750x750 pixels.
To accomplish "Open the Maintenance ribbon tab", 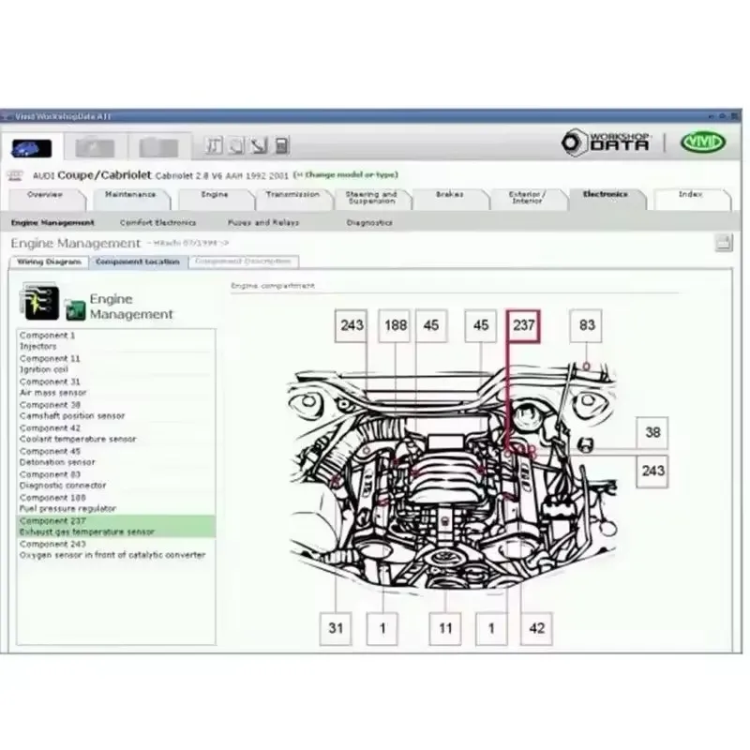I will 131,197.
